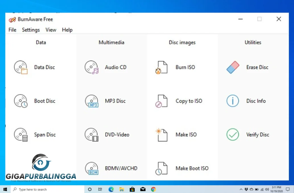The height and width of the screenshot is (193, 294).
Task: Launch Make Boot ISO
Action: (182, 168)
